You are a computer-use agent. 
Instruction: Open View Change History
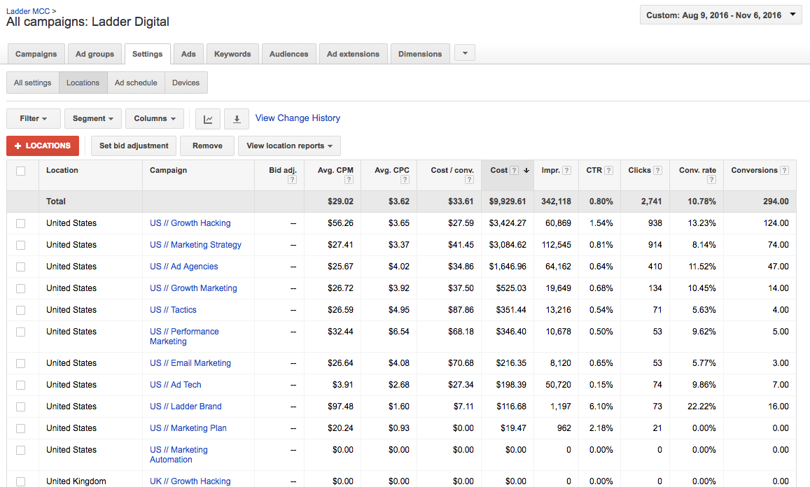coord(298,118)
